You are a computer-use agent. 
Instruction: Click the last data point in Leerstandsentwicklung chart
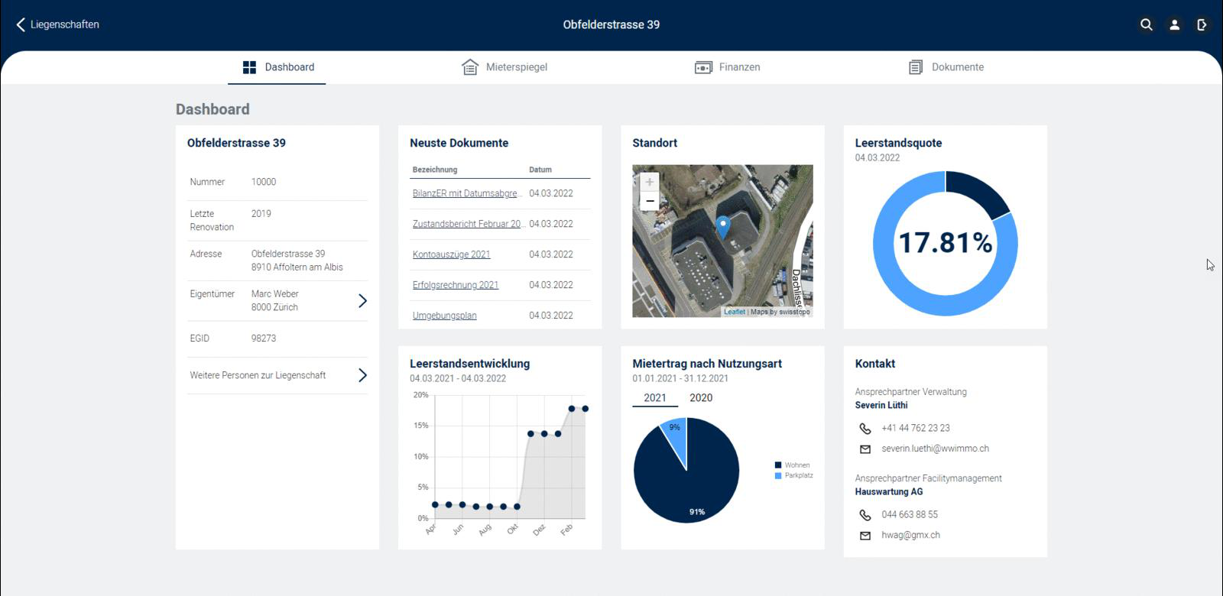[x=586, y=409]
